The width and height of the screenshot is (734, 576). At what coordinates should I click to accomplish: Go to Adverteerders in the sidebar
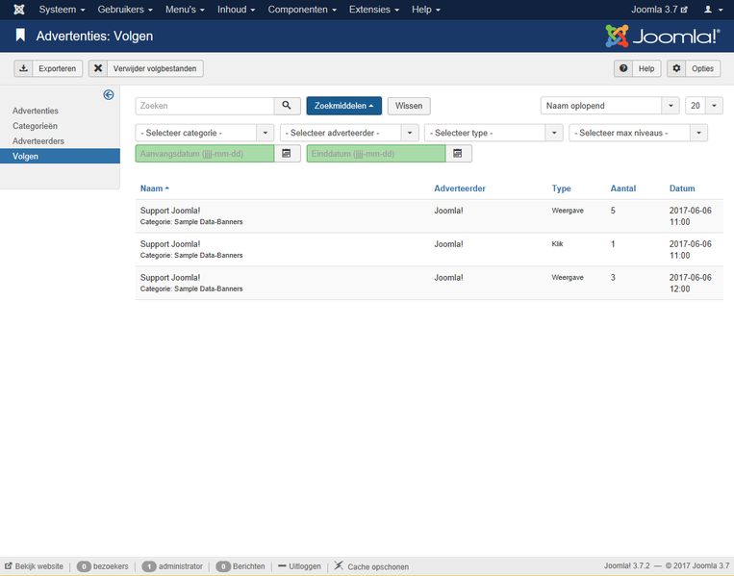click(x=38, y=140)
